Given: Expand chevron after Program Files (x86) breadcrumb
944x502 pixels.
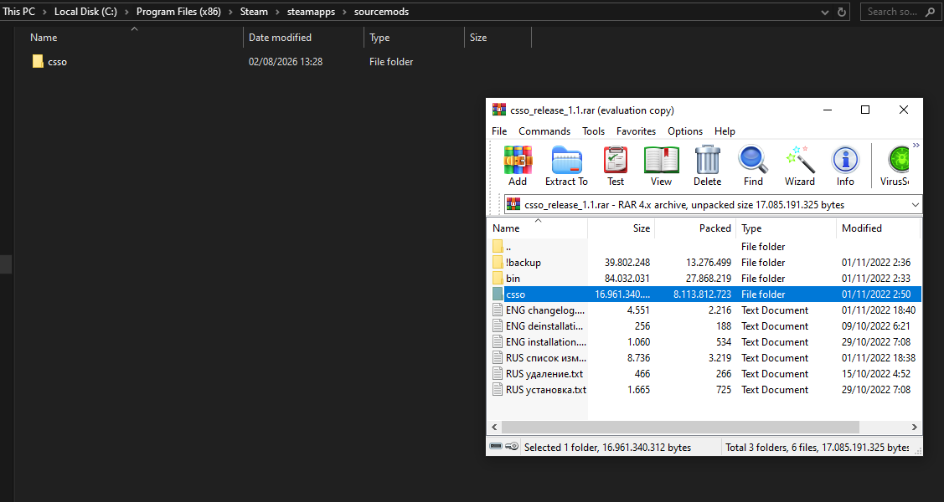Looking at the screenshot, I should coord(230,12).
